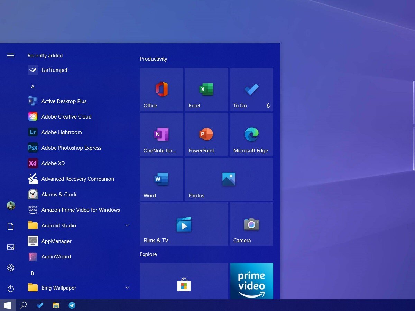
Task: Open the user account avatar
Action: (11, 206)
